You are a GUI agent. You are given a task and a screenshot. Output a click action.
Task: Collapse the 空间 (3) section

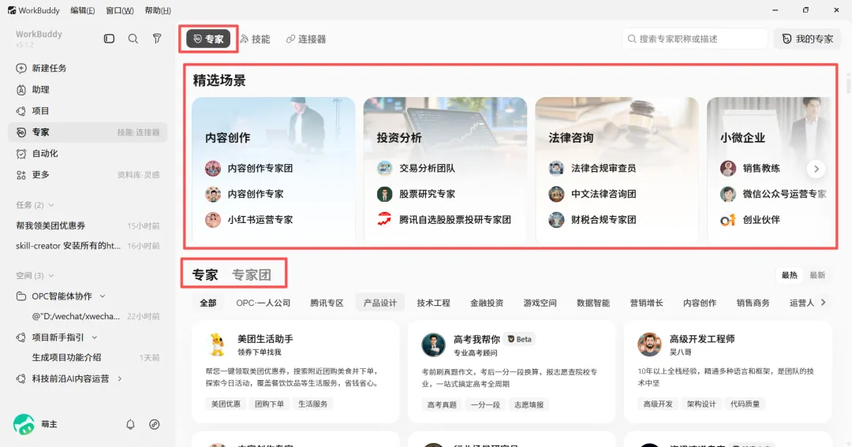tap(51, 276)
